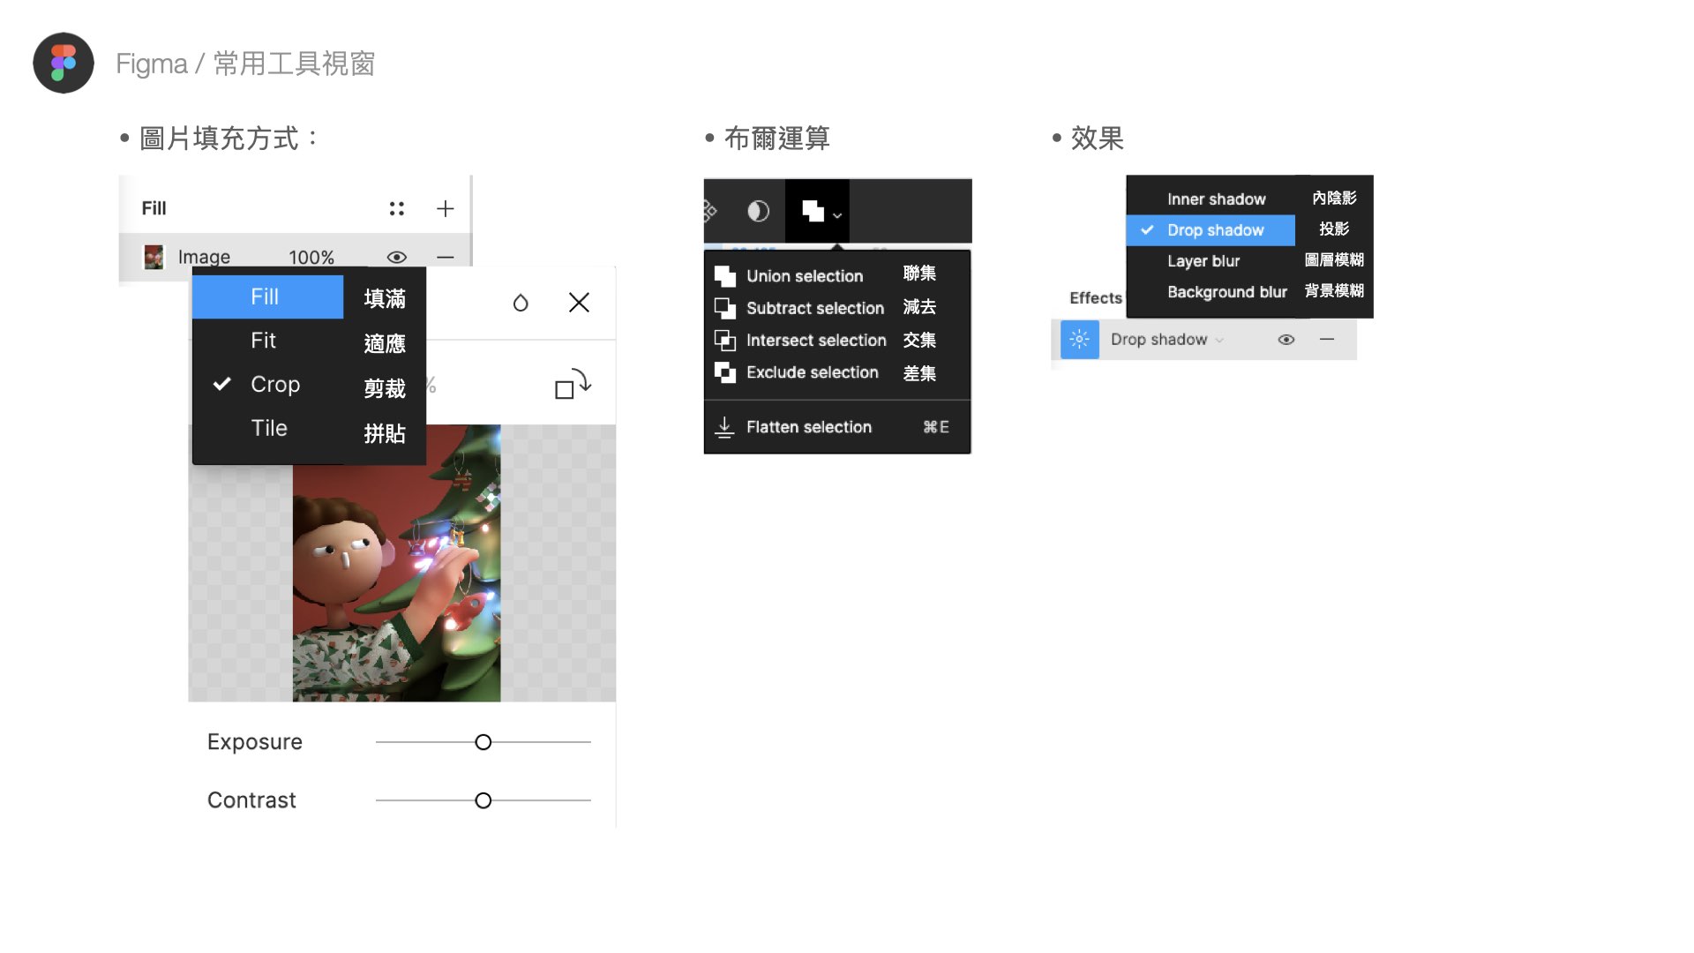Click the mask half-circle toolbar icon
1694x953 pixels.
pyautogui.click(x=758, y=211)
